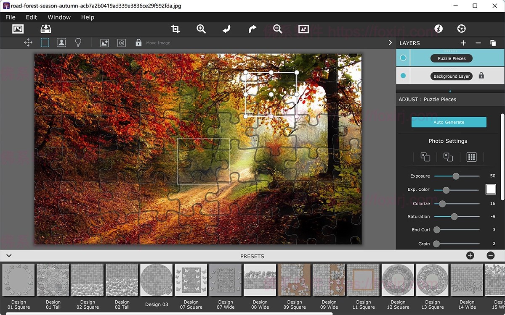The height and width of the screenshot is (315, 505).
Task: Open the settings gear icon
Action: pyautogui.click(x=461, y=29)
